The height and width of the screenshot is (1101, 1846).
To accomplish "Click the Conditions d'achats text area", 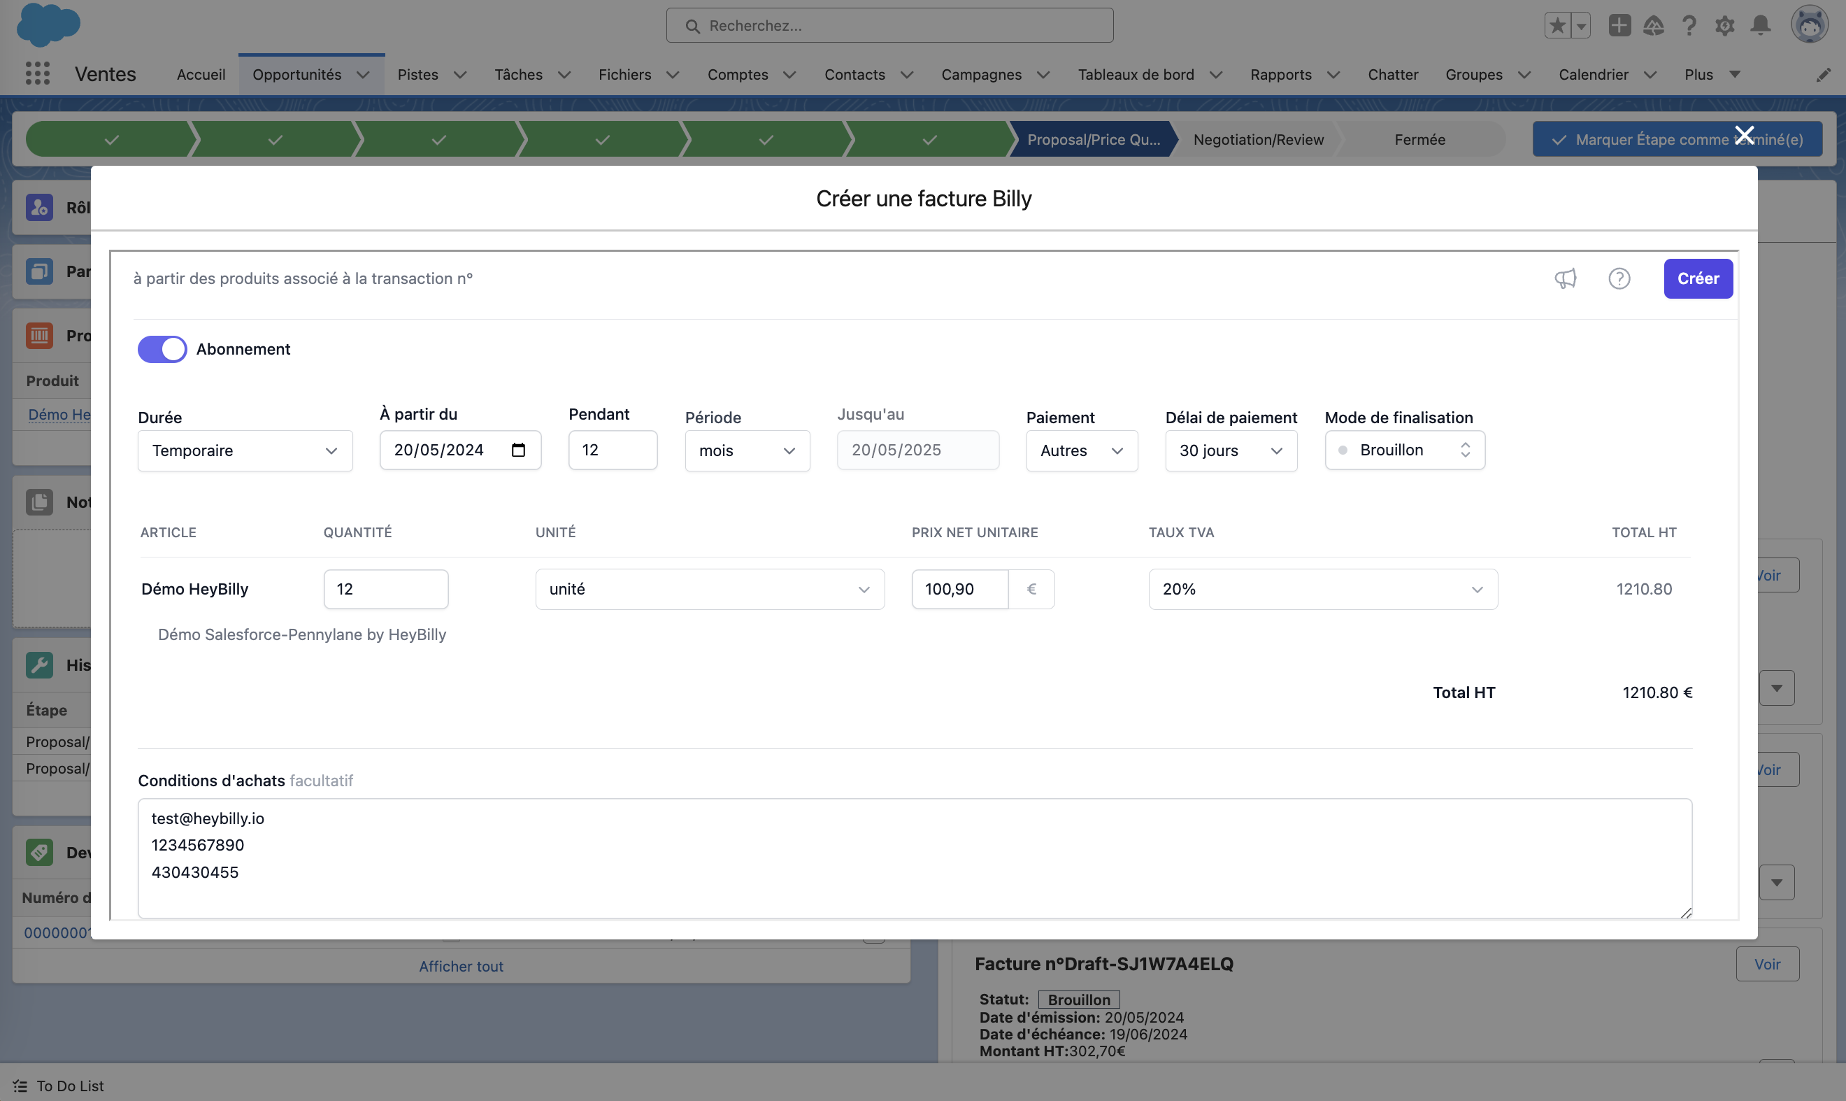I will [915, 858].
